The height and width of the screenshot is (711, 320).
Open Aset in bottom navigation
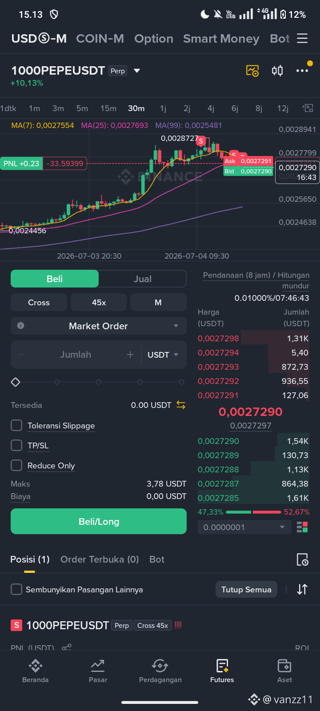(284, 671)
